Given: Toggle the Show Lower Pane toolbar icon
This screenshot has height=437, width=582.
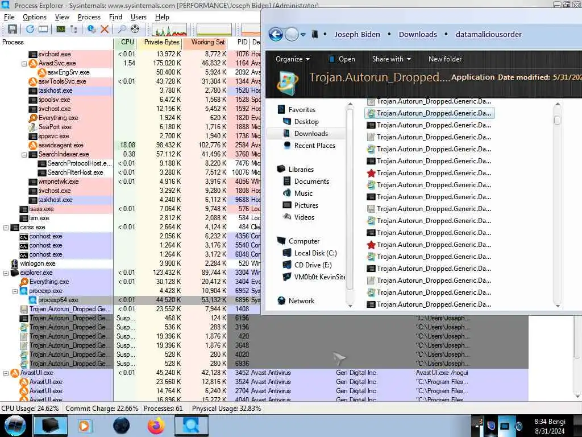Looking at the screenshot, I should click(x=43, y=29).
